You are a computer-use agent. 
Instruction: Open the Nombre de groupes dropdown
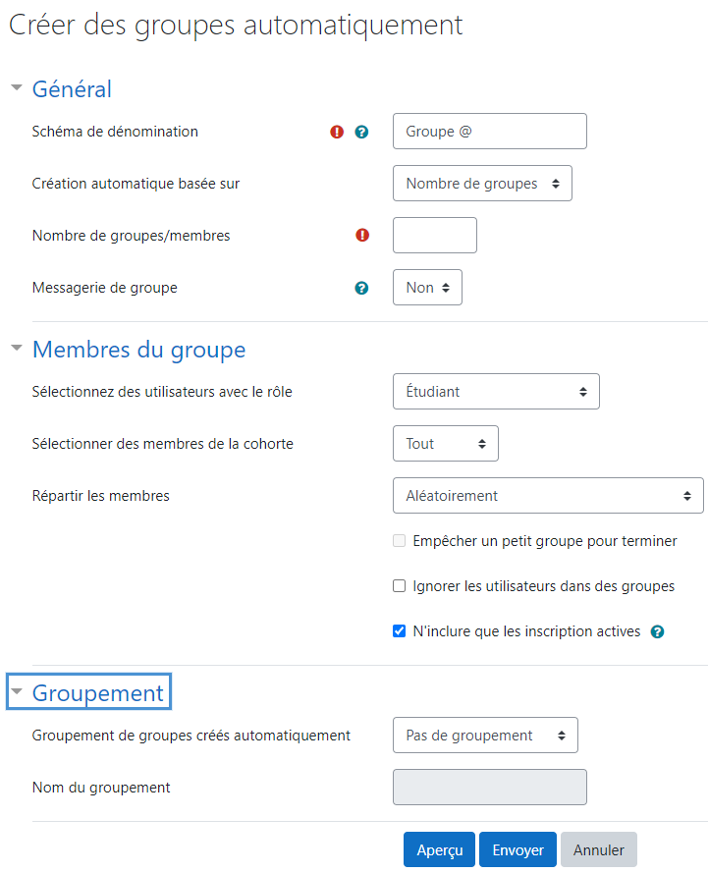[x=482, y=184]
